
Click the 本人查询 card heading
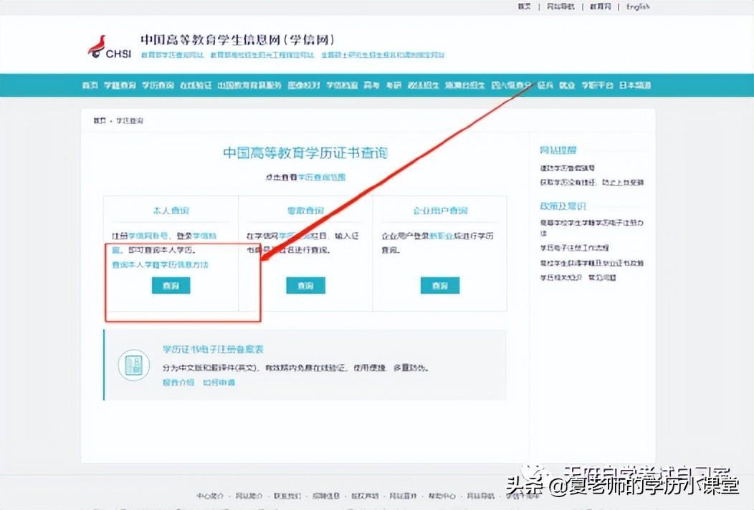point(171,211)
